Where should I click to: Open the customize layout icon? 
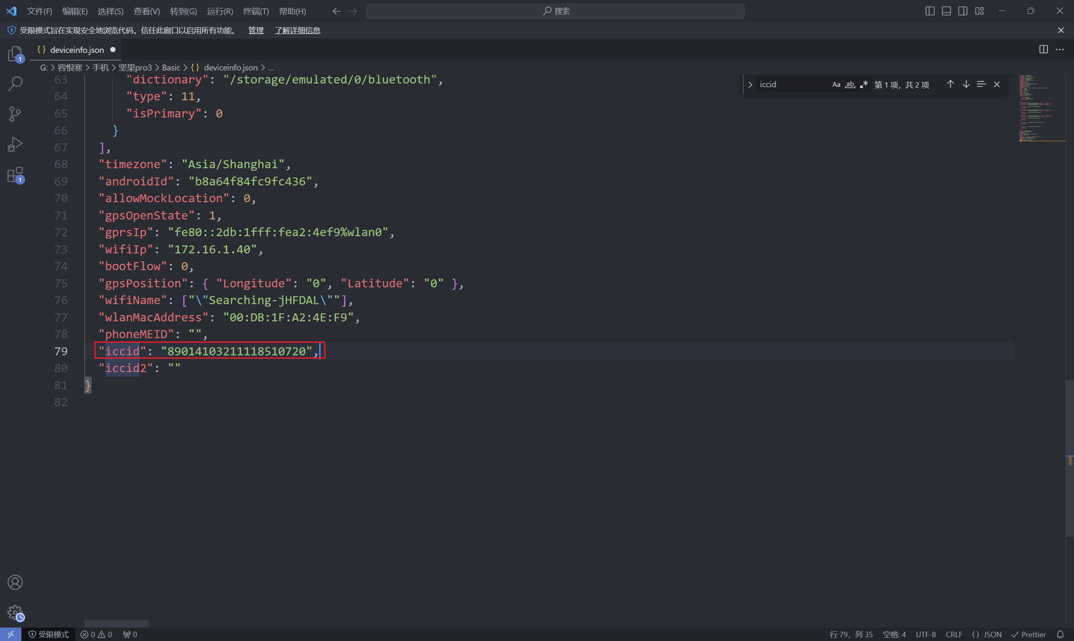(980, 11)
